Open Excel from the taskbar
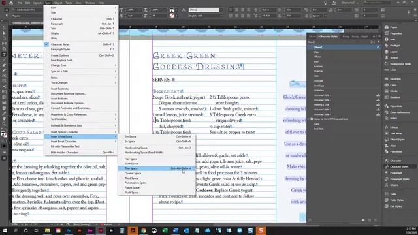 [165, 230]
